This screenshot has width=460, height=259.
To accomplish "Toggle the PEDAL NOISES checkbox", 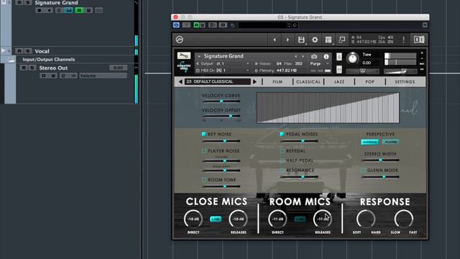I will coord(282,135).
